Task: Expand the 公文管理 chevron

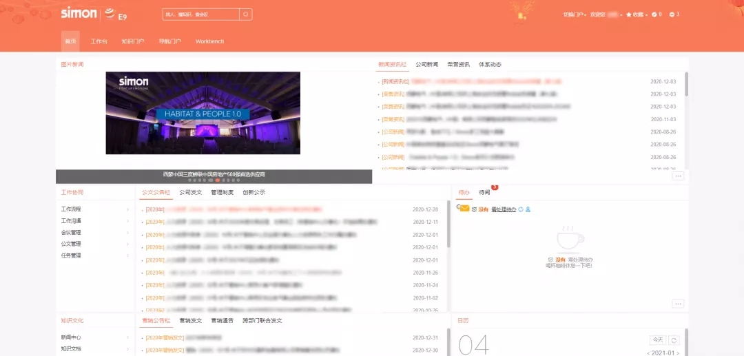Action: (x=127, y=244)
